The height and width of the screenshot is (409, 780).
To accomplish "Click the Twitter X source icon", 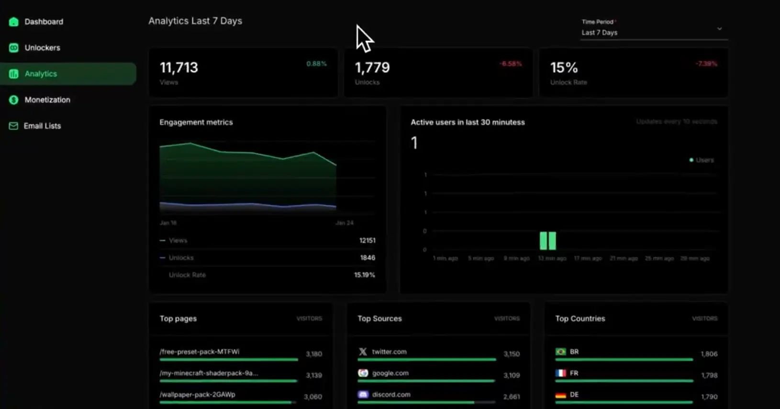I will (363, 352).
